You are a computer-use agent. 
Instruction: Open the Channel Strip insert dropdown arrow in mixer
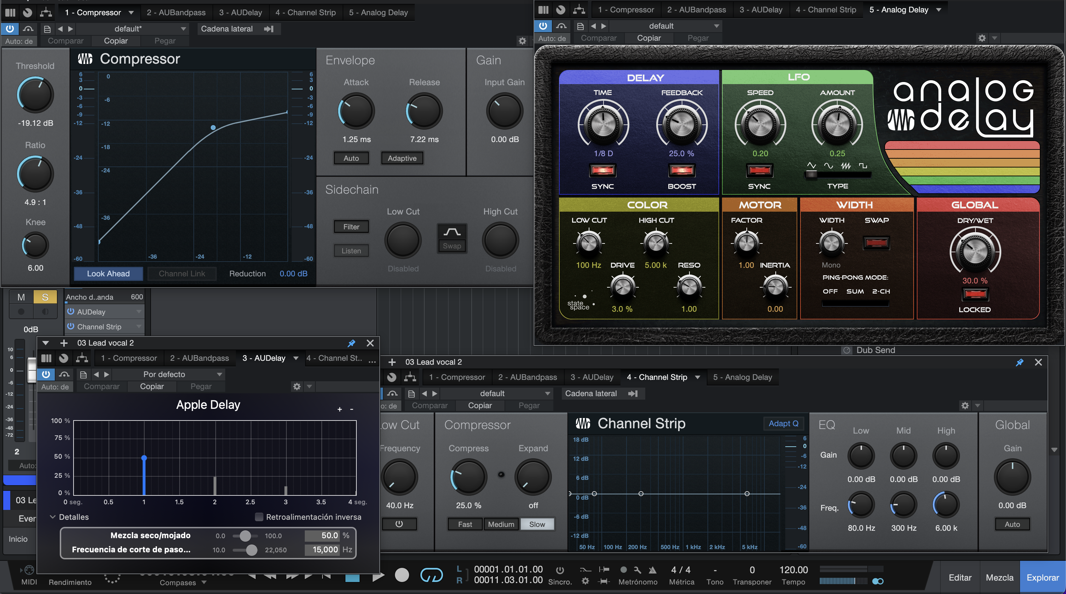(x=139, y=327)
